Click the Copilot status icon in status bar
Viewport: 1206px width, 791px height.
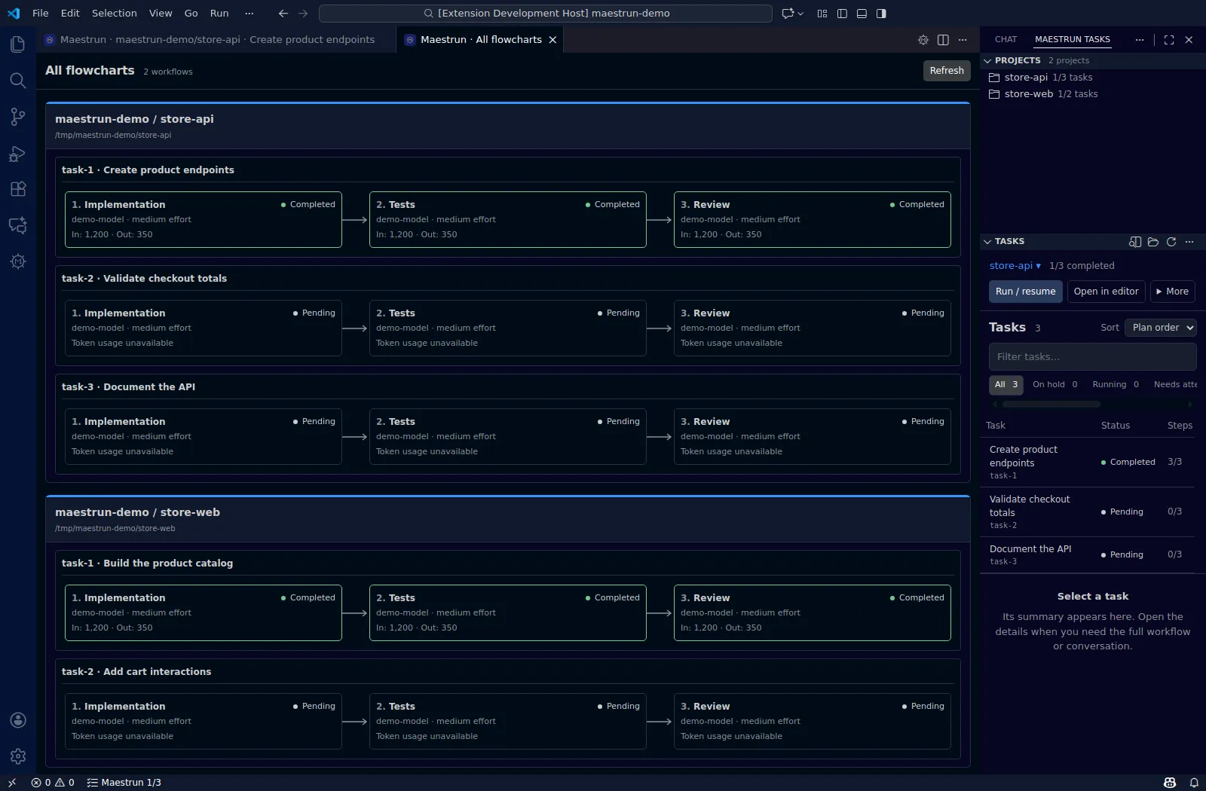[x=1170, y=783]
